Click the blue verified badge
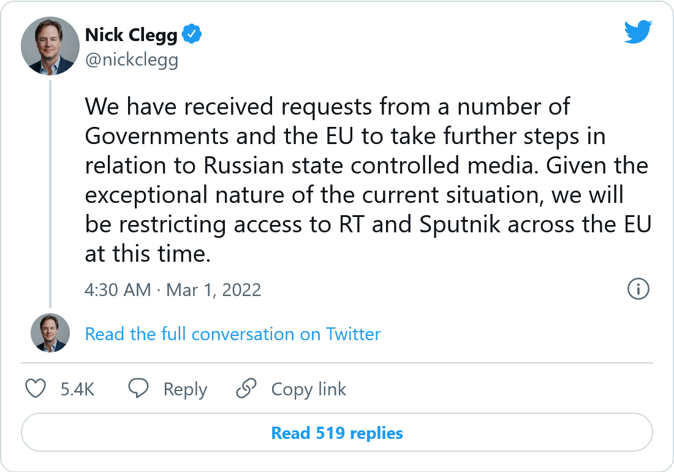 [x=193, y=35]
